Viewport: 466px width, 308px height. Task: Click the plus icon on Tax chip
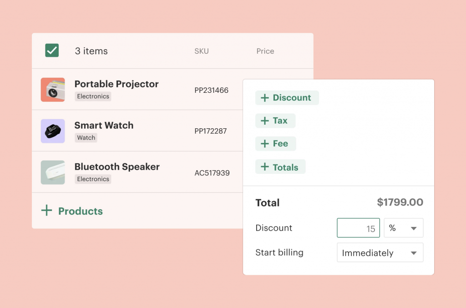pyautogui.click(x=264, y=121)
